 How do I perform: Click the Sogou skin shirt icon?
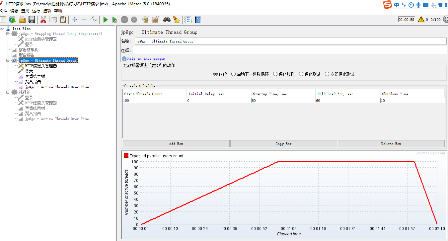pyautogui.click(x=440, y=5)
